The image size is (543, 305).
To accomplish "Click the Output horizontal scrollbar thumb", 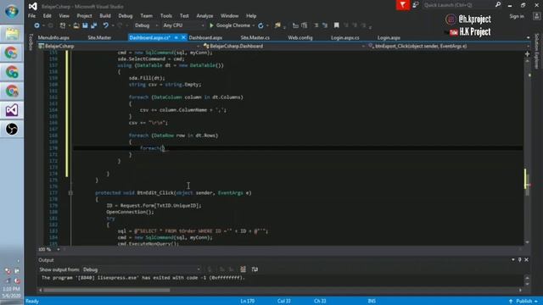I will pyautogui.click(x=107, y=290).
